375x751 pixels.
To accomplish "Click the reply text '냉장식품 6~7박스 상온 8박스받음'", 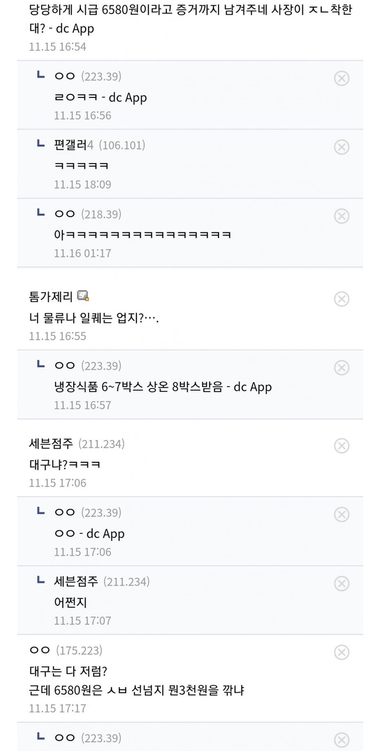I will click(x=139, y=387).
